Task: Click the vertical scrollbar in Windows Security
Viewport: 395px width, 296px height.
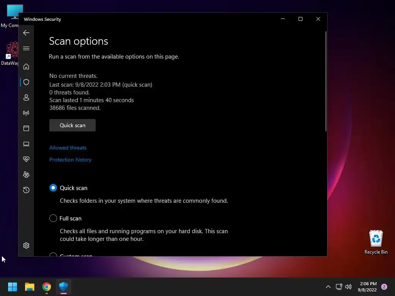Action: click(x=326, y=81)
